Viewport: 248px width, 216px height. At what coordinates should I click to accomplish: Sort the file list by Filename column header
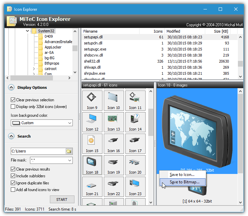coord(111,31)
